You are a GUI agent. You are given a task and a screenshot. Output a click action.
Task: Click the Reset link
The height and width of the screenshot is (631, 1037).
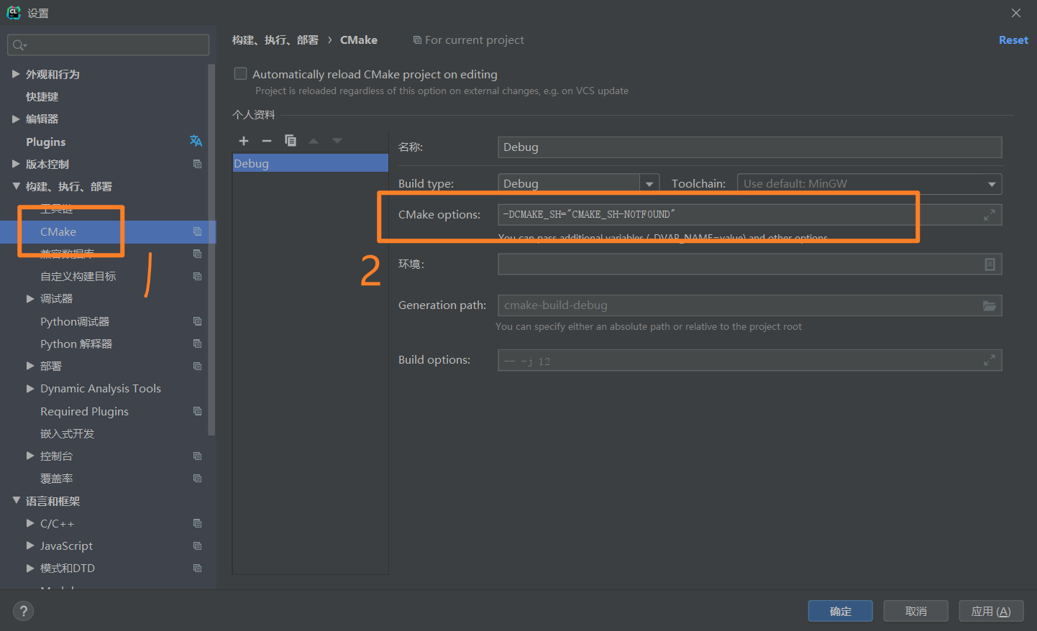pyautogui.click(x=1013, y=40)
